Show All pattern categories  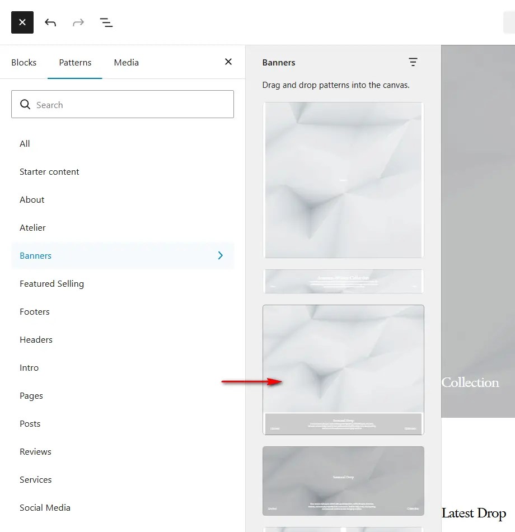pos(123,143)
